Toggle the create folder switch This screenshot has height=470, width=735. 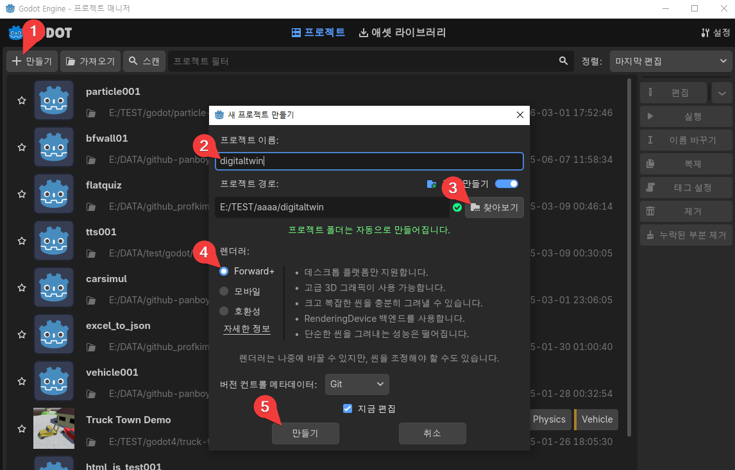(x=507, y=183)
